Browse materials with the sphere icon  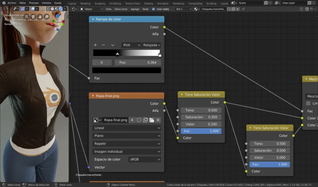[x=197, y=9]
